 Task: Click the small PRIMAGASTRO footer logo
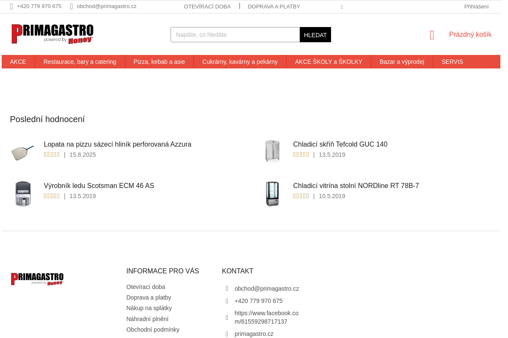click(x=37, y=279)
